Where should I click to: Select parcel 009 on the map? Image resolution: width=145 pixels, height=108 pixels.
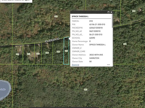click(58, 52)
